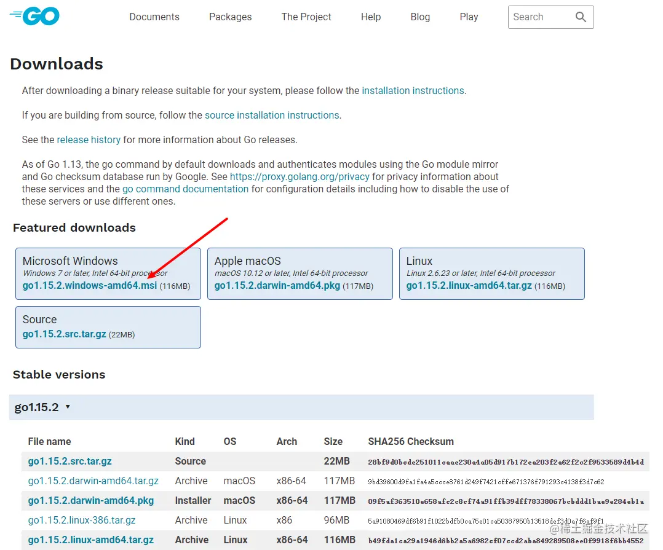Viewport: 663px width, 550px height.
Task: Click go1.15.2.linux-386.tar.gz table link
Action: click(82, 521)
